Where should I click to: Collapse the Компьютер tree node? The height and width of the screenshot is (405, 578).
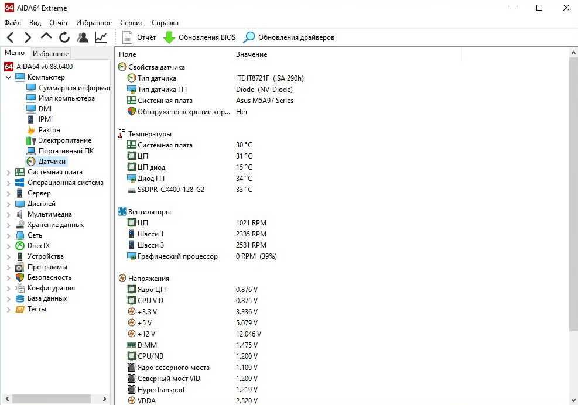[8, 77]
